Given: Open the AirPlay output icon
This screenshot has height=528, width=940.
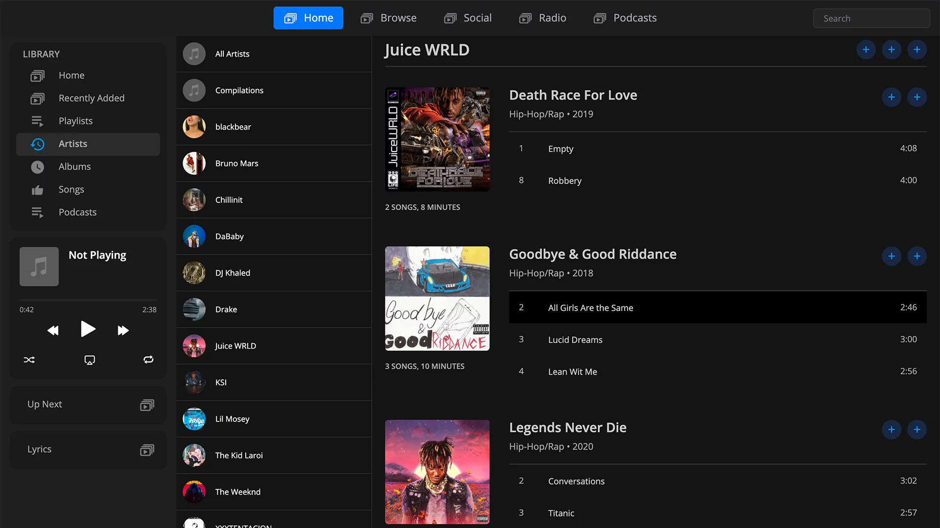Looking at the screenshot, I should (x=90, y=360).
